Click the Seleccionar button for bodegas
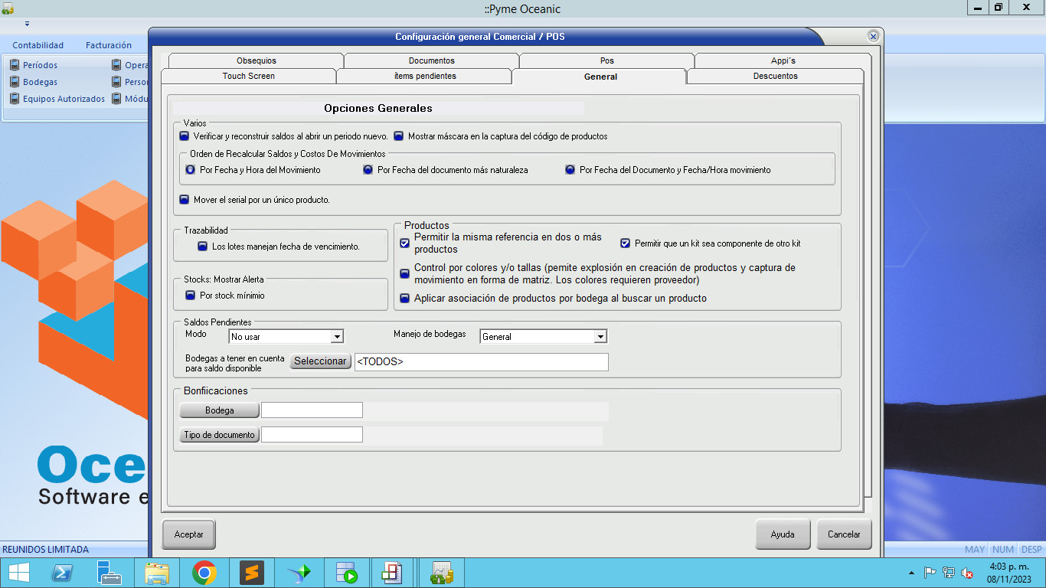1046x588 pixels. [x=320, y=361]
